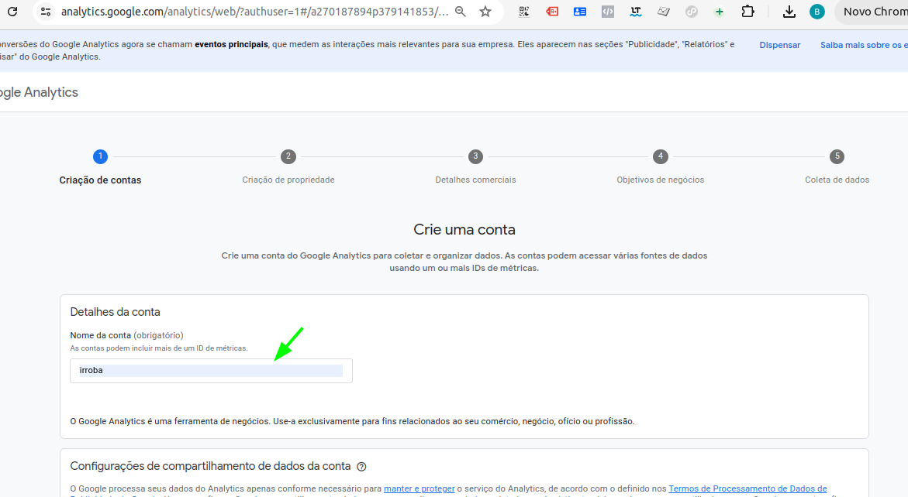Open the profile avatar labeled B

click(817, 12)
